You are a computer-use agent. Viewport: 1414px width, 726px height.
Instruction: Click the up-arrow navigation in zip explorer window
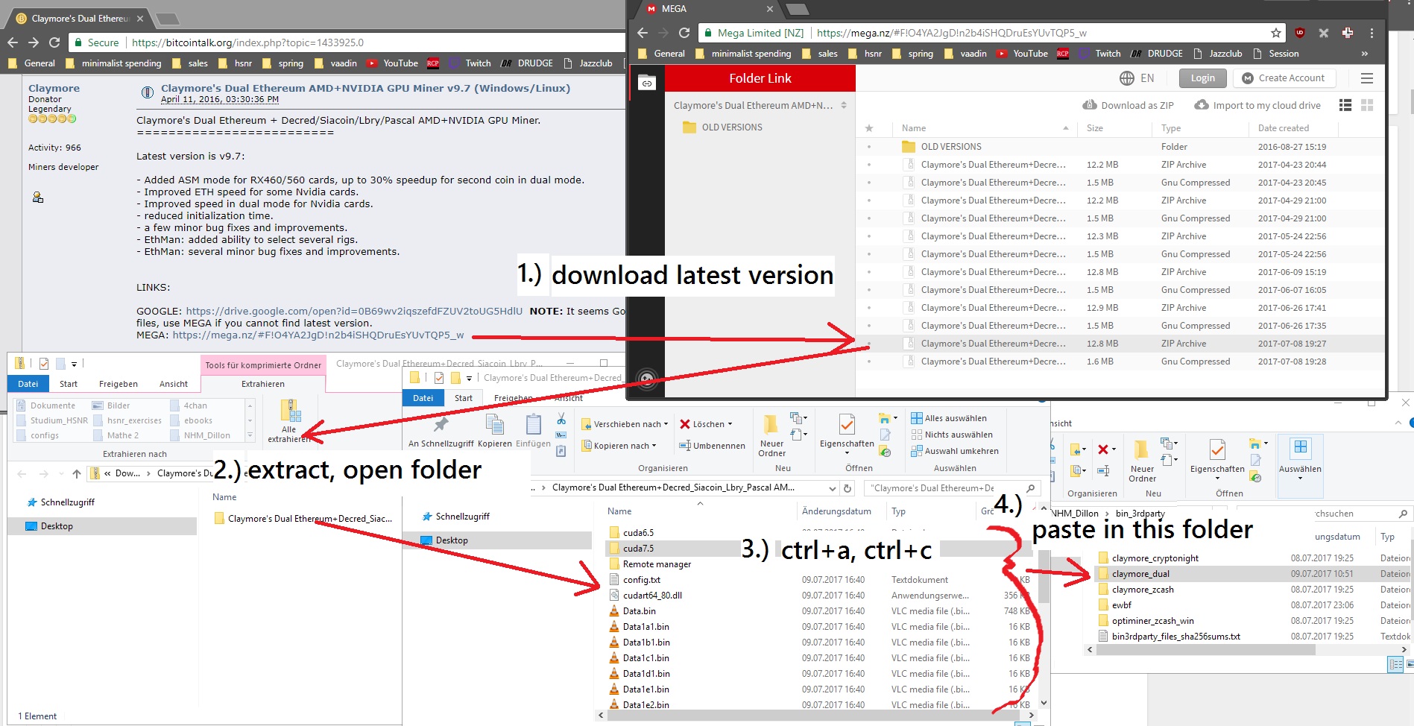[x=77, y=473]
